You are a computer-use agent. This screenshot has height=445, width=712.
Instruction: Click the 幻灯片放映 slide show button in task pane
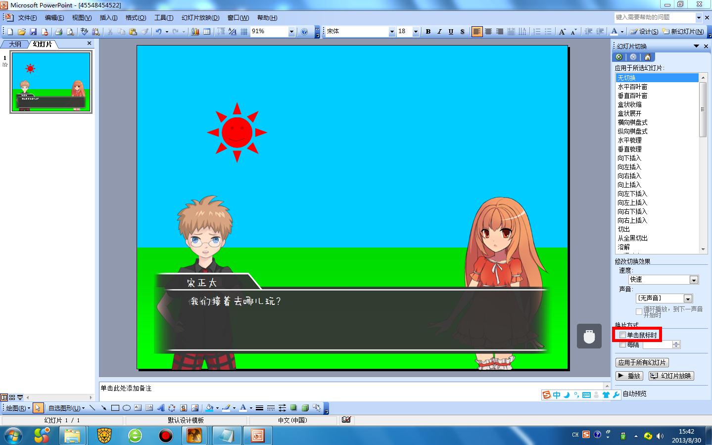tap(671, 376)
